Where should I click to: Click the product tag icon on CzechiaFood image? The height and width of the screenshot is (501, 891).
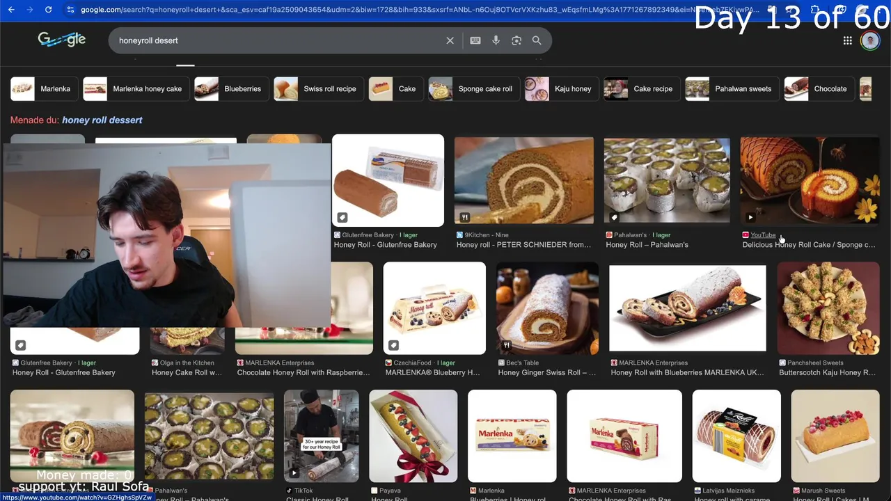(x=394, y=345)
